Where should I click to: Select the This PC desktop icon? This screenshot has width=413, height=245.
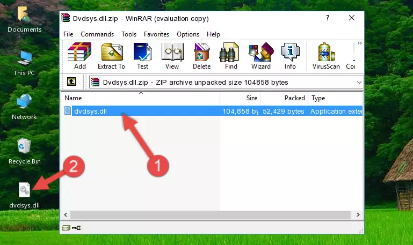click(x=24, y=63)
